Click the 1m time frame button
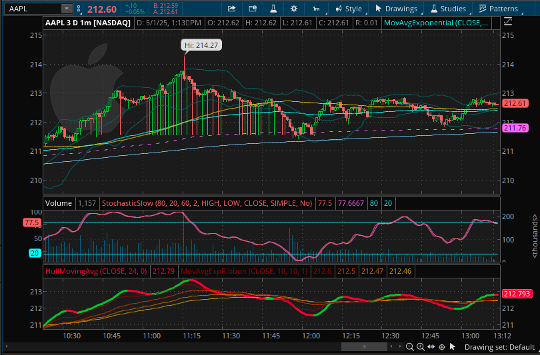540x355 pixels. coord(315,9)
